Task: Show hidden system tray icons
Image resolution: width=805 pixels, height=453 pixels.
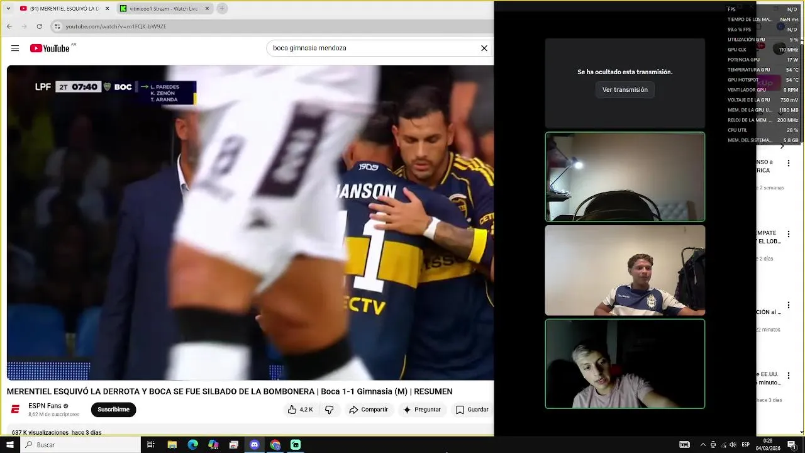Action: pos(702,445)
